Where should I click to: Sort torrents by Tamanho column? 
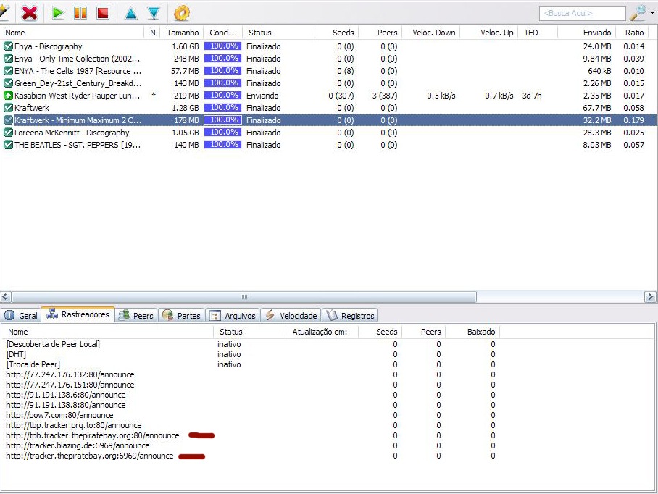tap(182, 33)
